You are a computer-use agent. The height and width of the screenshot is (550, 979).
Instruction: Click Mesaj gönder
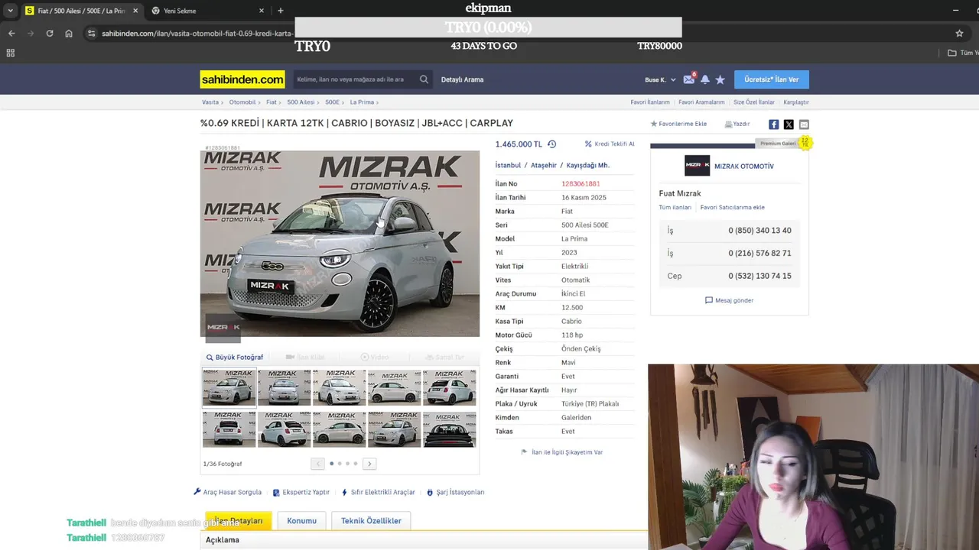(729, 300)
